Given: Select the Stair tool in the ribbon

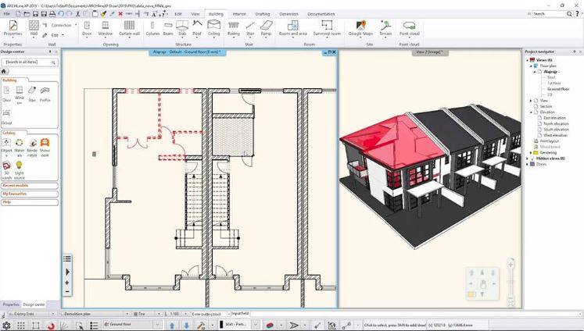Looking at the screenshot, I should click(x=250, y=28).
